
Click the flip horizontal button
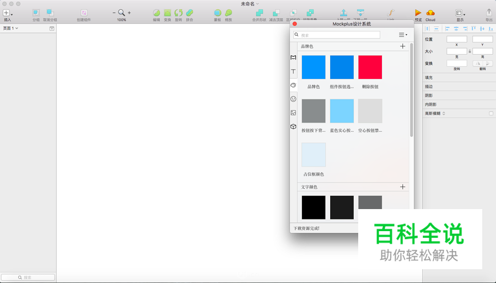478,63
